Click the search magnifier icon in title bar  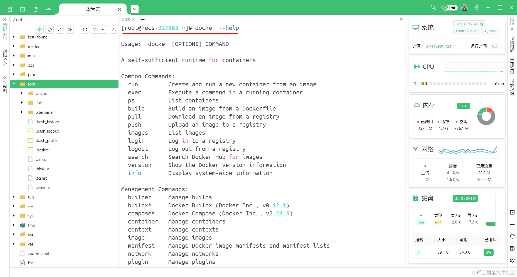pyautogui.click(x=433, y=8)
